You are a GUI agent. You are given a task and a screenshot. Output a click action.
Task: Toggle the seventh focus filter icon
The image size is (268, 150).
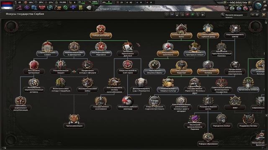pyautogui.click(x=198, y=15)
